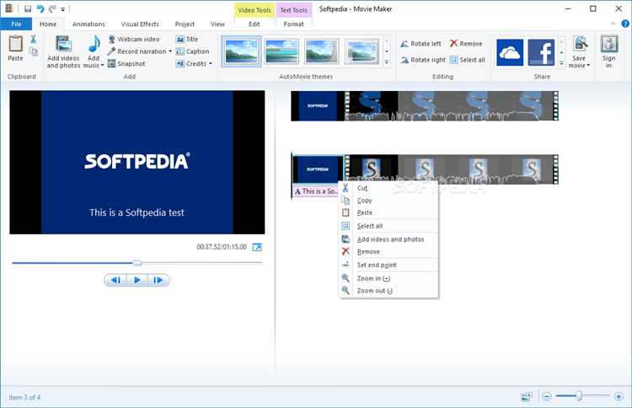Choose Copy from the context menu
632x408 pixels.
pos(389,201)
